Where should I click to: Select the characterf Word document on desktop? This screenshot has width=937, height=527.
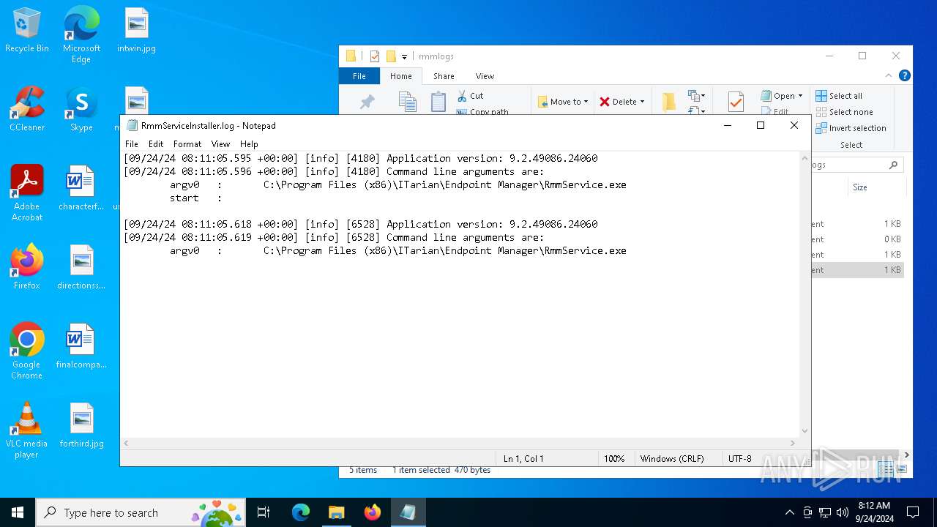click(x=81, y=189)
